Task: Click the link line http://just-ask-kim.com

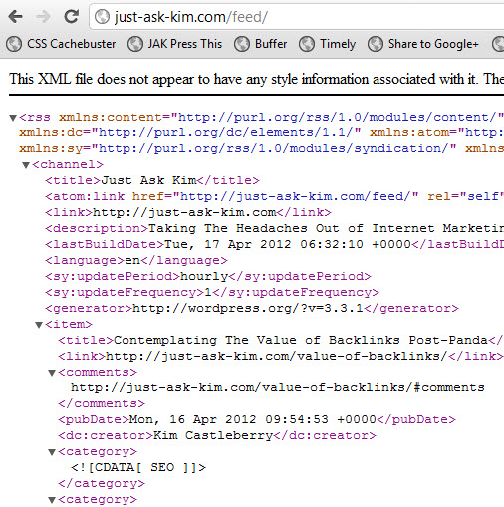Action: (188, 212)
